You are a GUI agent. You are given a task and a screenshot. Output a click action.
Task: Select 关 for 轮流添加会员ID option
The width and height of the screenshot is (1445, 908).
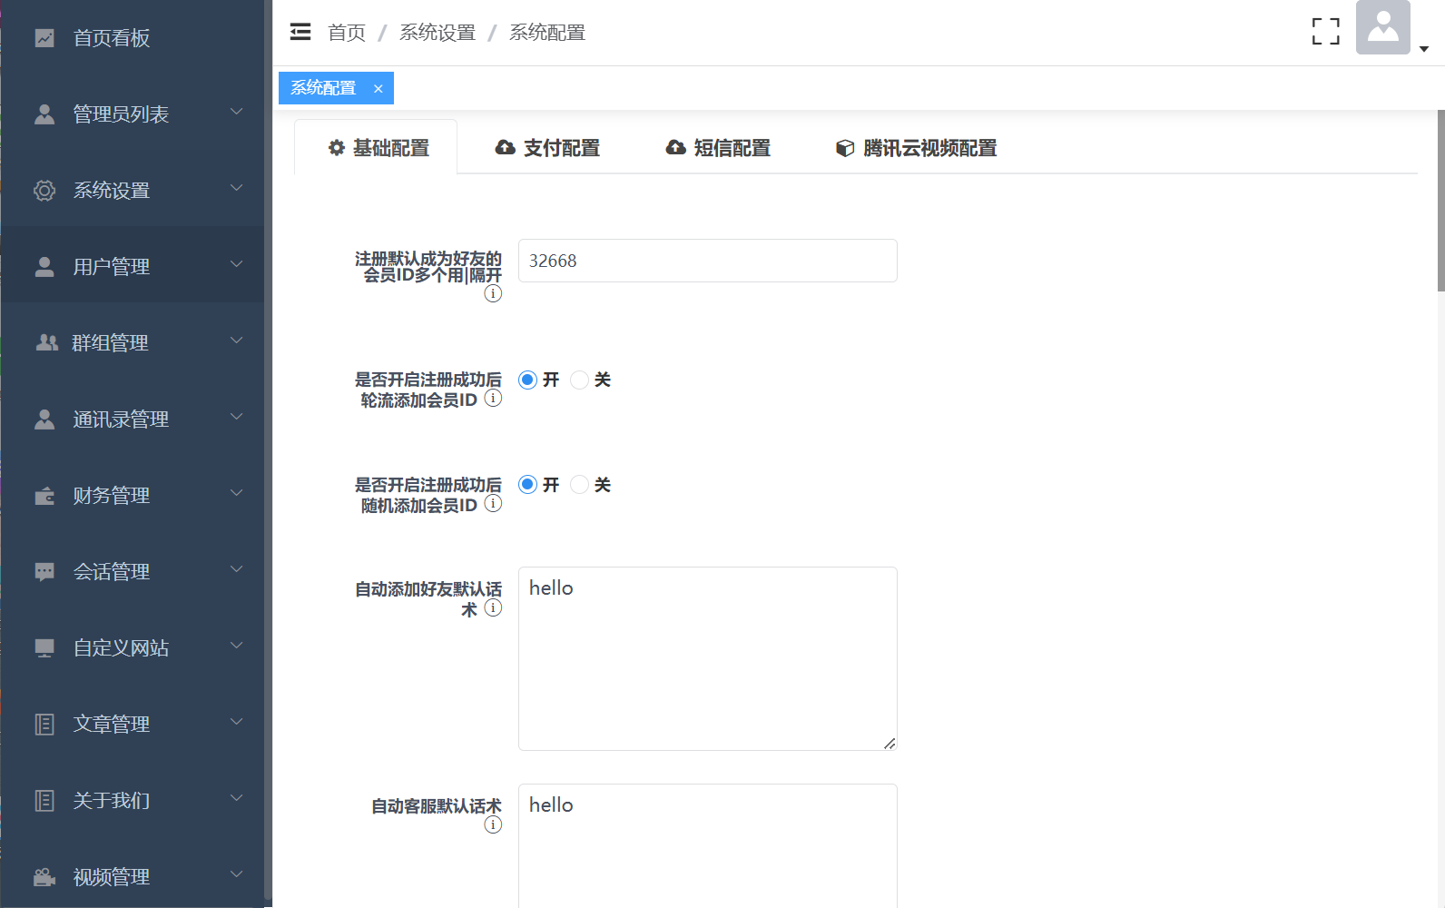coord(579,380)
